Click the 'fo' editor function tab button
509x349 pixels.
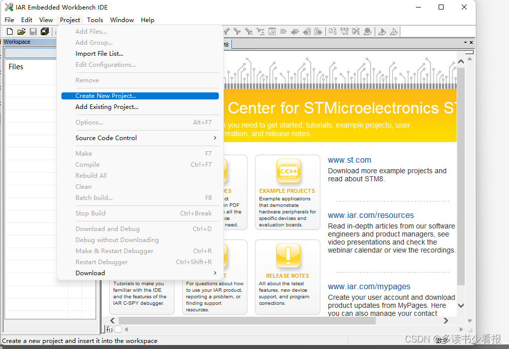(x=110, y=329)
